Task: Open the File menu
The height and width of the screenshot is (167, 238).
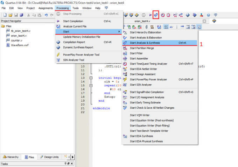Action: 3,8
